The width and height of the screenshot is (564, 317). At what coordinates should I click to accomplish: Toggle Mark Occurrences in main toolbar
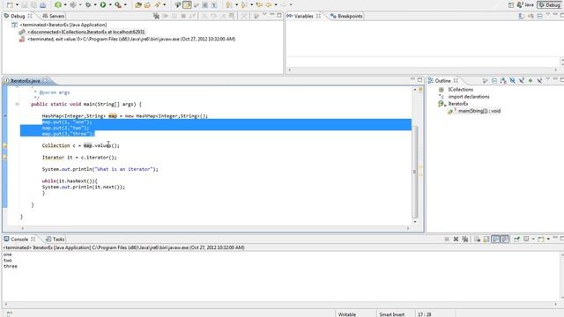(187, 5)
